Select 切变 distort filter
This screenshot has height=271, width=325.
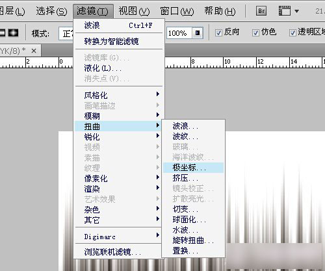coord(193,209)
